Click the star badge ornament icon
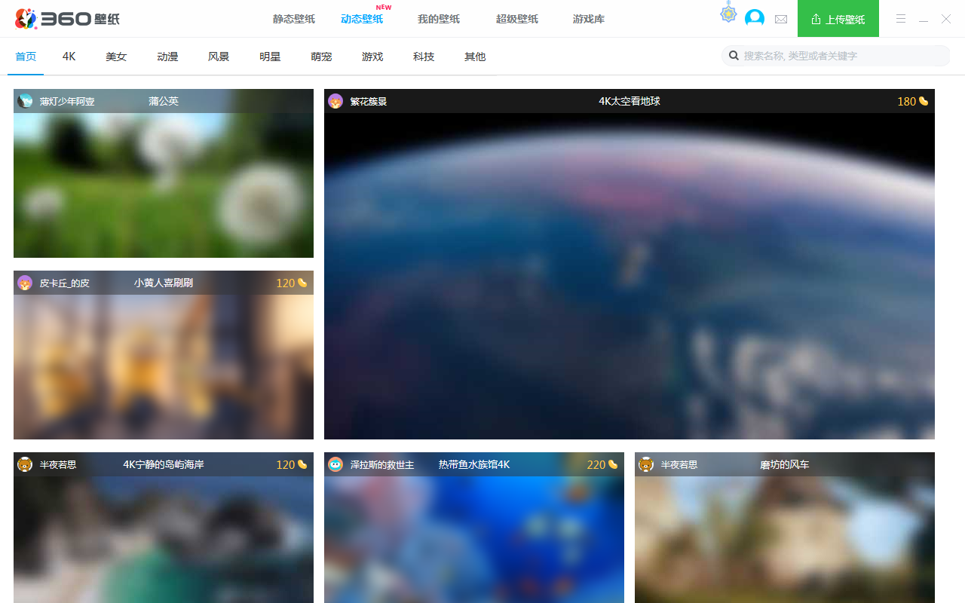The width and height of the screenshot is (965, 603). (728, 14)
